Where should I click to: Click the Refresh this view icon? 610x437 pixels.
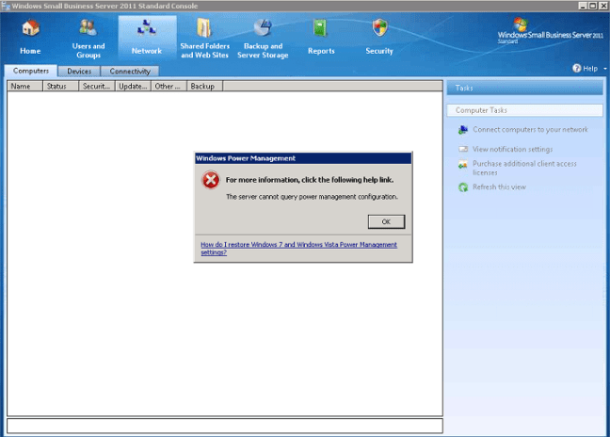463,187
